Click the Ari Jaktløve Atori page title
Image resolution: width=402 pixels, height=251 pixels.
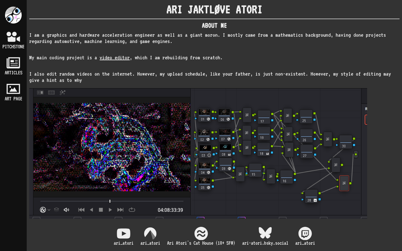(214, 10)
